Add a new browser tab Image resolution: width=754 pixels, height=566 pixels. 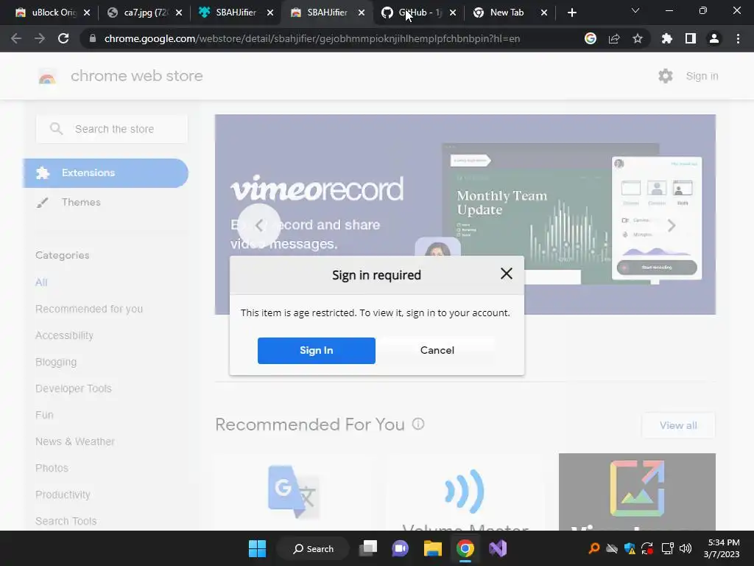pyautogui.click(x=571, y=13)
